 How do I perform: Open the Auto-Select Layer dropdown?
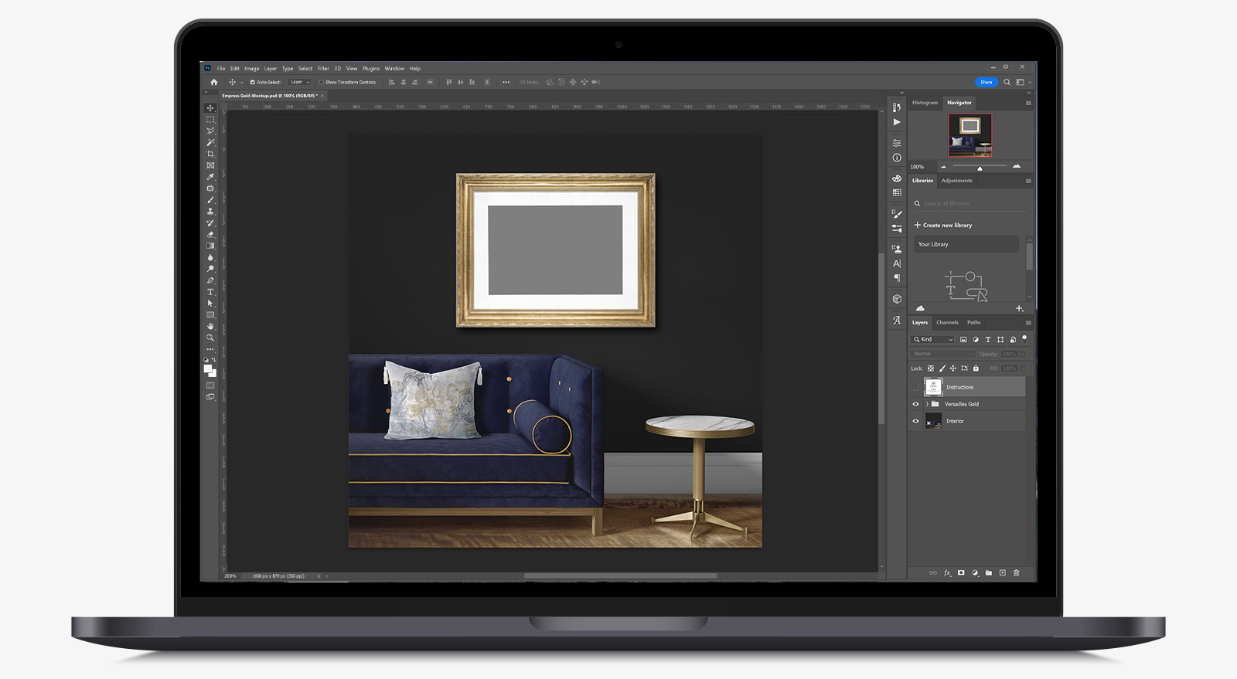tap(299, 82)
